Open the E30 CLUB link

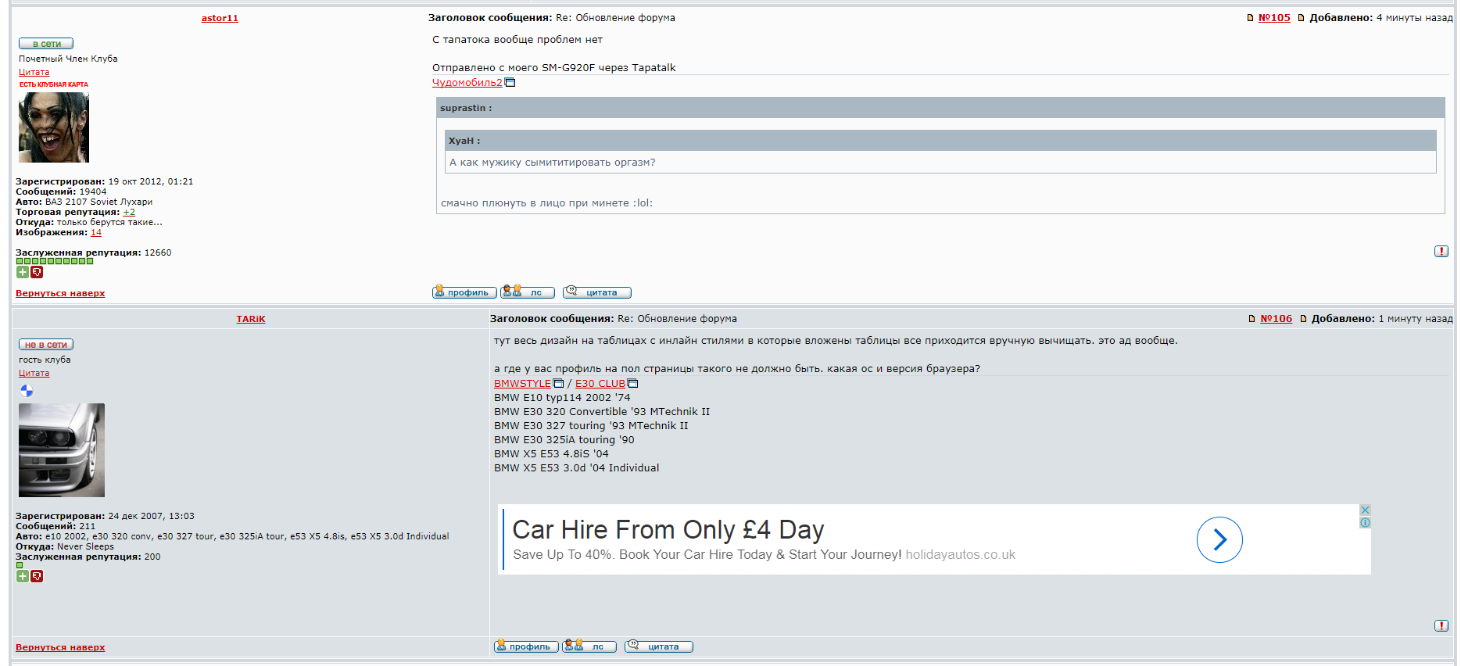click(x=600, y=384)
